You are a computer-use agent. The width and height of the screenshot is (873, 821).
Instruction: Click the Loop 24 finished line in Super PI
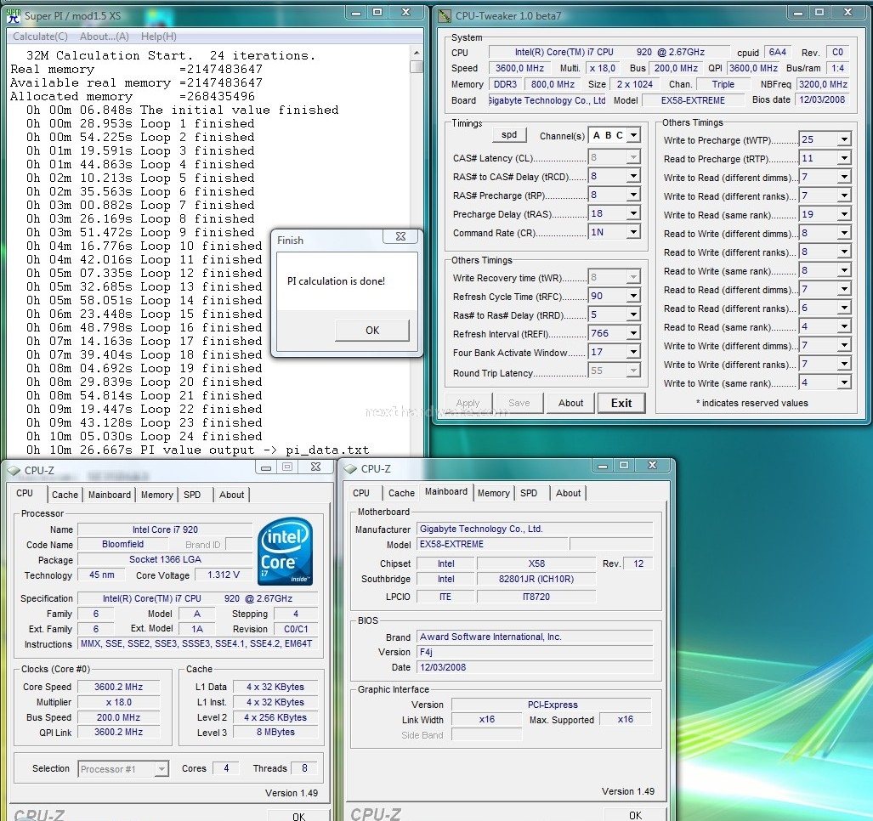tap(145, 436)
